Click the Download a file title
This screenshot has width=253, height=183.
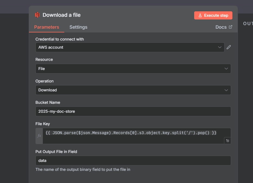pos(62,15)
